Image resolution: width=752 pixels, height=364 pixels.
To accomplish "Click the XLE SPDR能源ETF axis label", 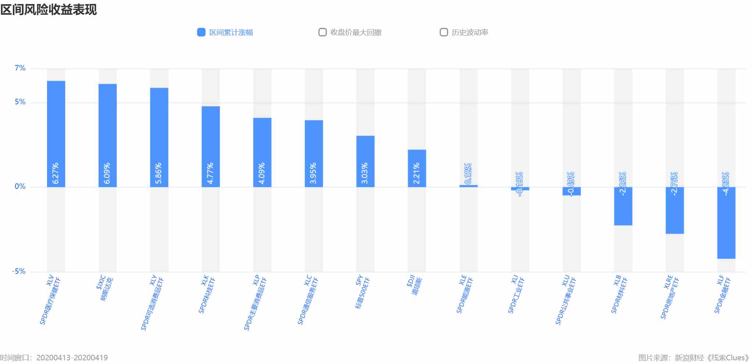I will 464,294.
